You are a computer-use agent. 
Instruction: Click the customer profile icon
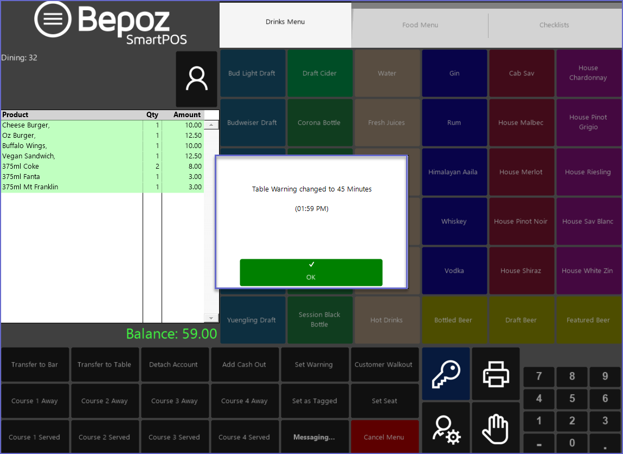coord(196,79)
